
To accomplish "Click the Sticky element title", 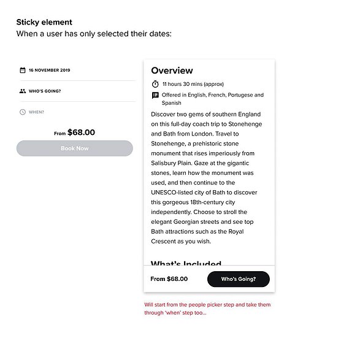I will coord(44,22).
